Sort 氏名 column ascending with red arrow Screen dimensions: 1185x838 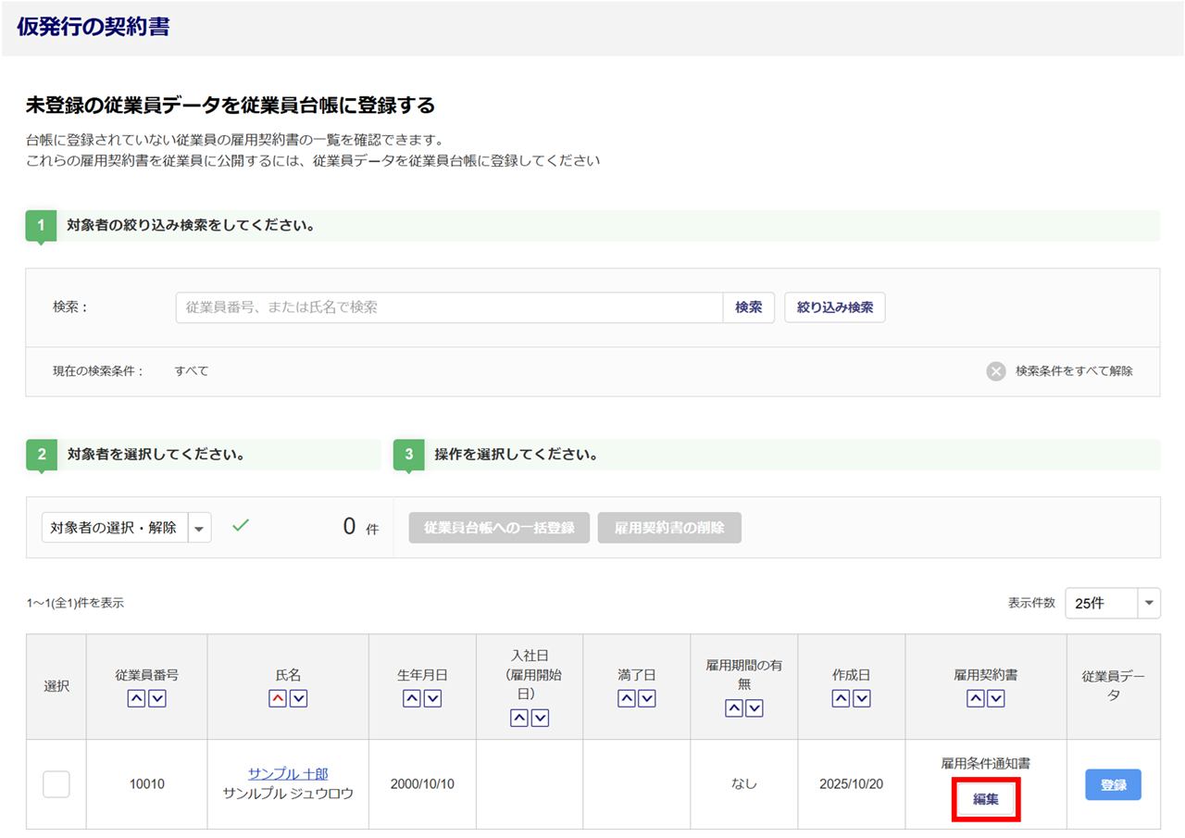pyautogui.click(x=277, y=699)
